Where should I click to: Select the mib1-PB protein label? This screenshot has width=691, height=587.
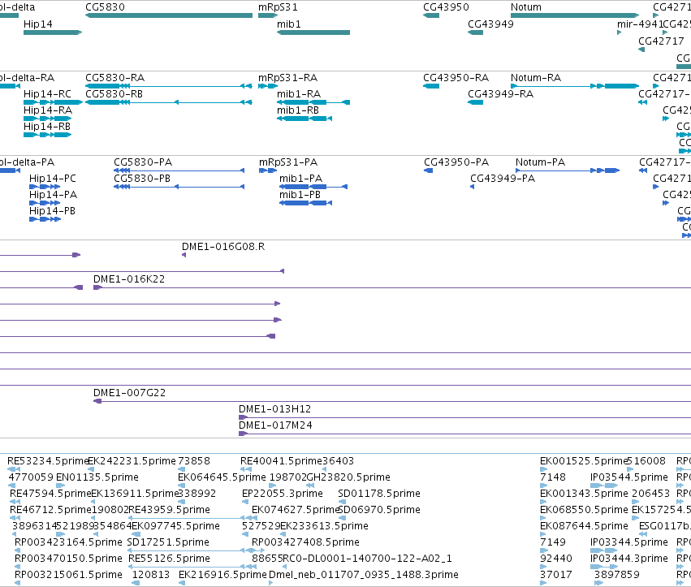coord(300,195)
